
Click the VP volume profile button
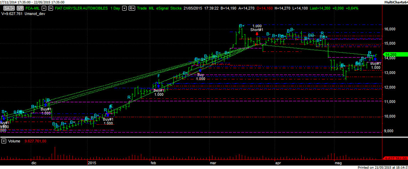click(21, 8)
